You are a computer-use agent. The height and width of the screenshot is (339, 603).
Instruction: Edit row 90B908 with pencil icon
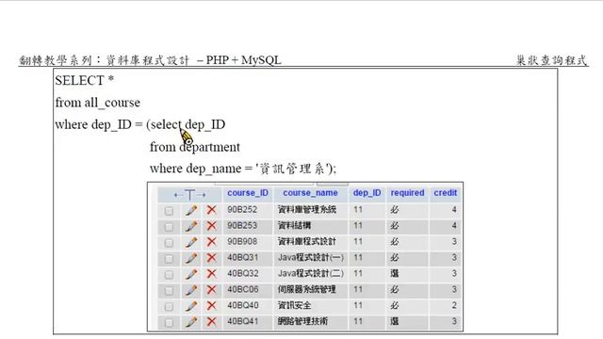[x=191, y=242]
